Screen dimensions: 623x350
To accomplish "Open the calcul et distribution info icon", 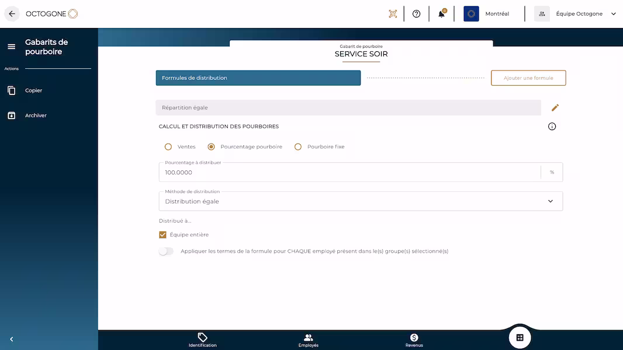I will pyautogui.click(x=552, y=126).
